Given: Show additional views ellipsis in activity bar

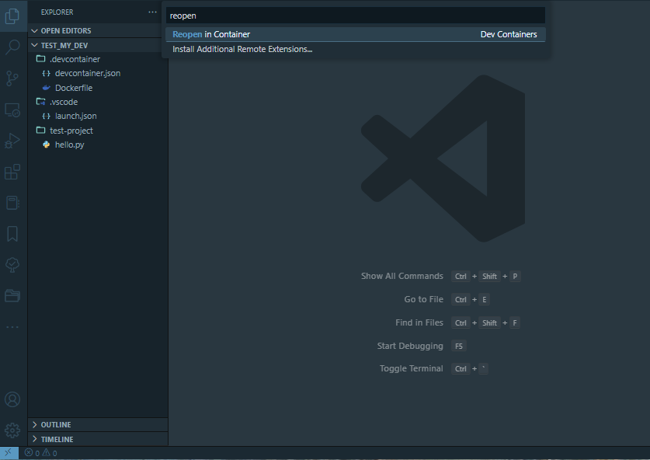Looking at the screenshot, I should (x=12, y=327).
